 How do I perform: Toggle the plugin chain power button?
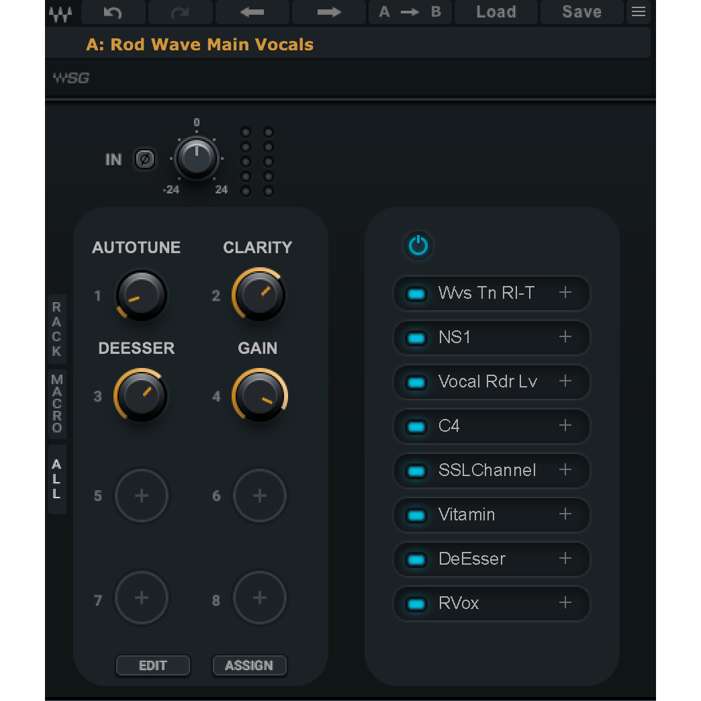[x=418, y=246]
